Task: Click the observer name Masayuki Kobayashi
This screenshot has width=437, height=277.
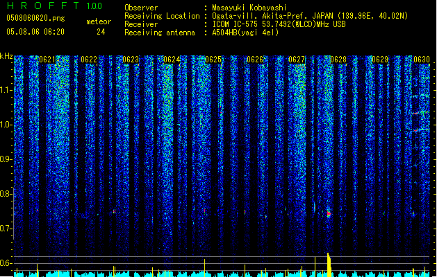Action: click(x=249, y=8)
